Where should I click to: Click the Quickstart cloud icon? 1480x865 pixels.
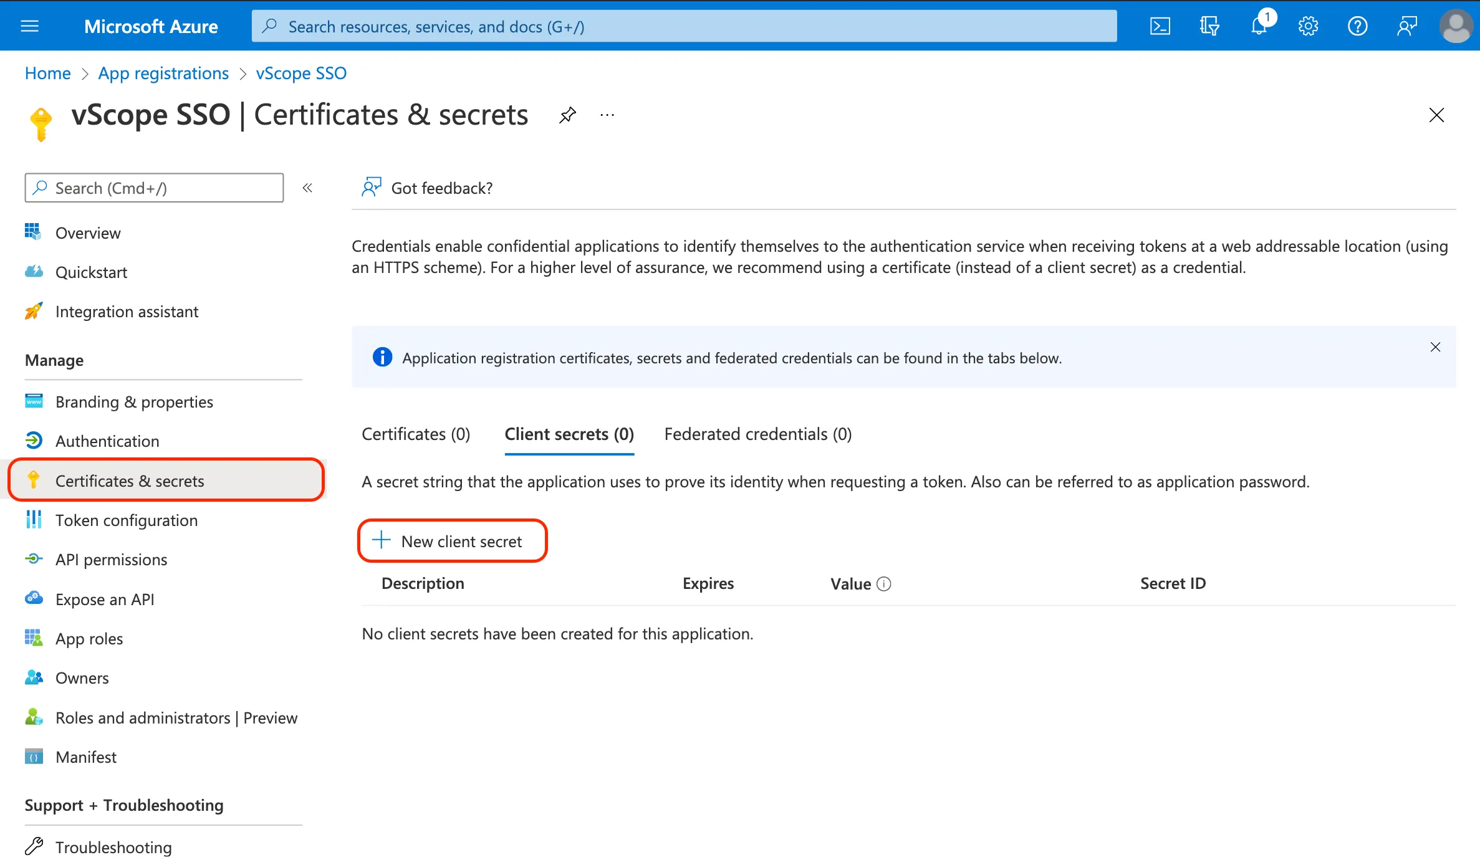pos(34,271)
